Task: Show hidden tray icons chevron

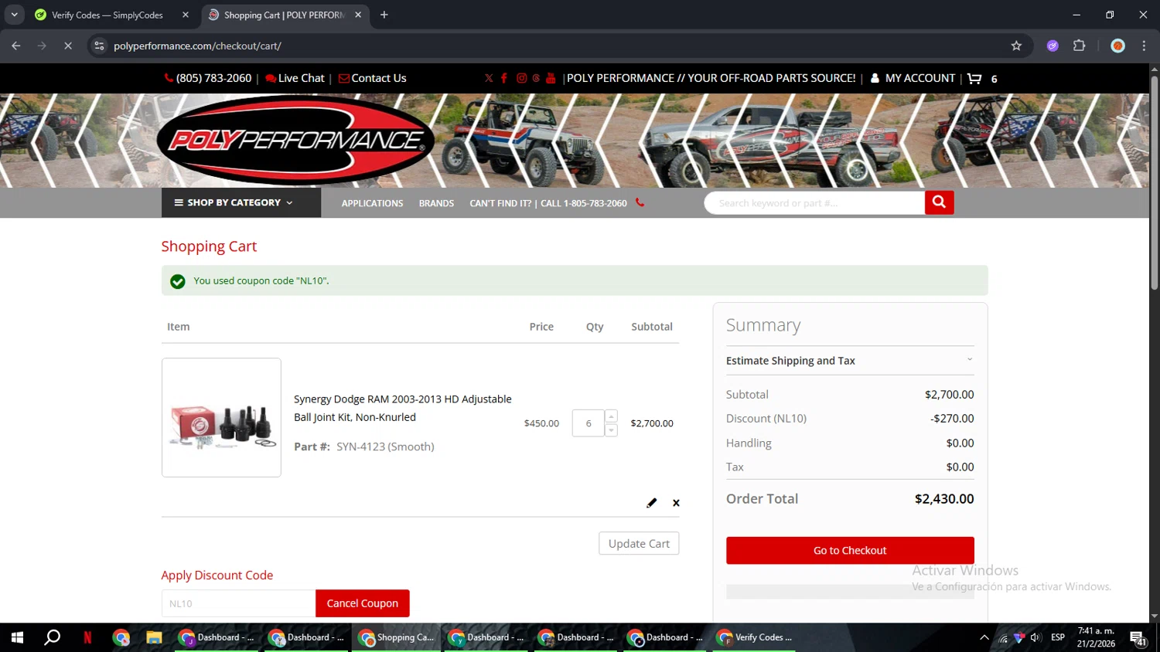Action: click(984, 637)
